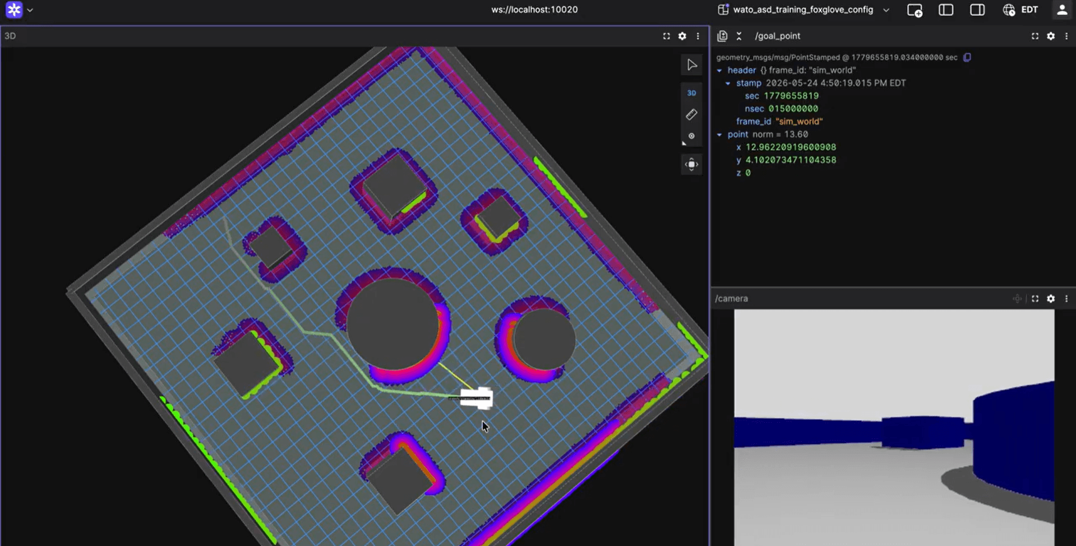Click the layout icon before config name

point(723,10)
